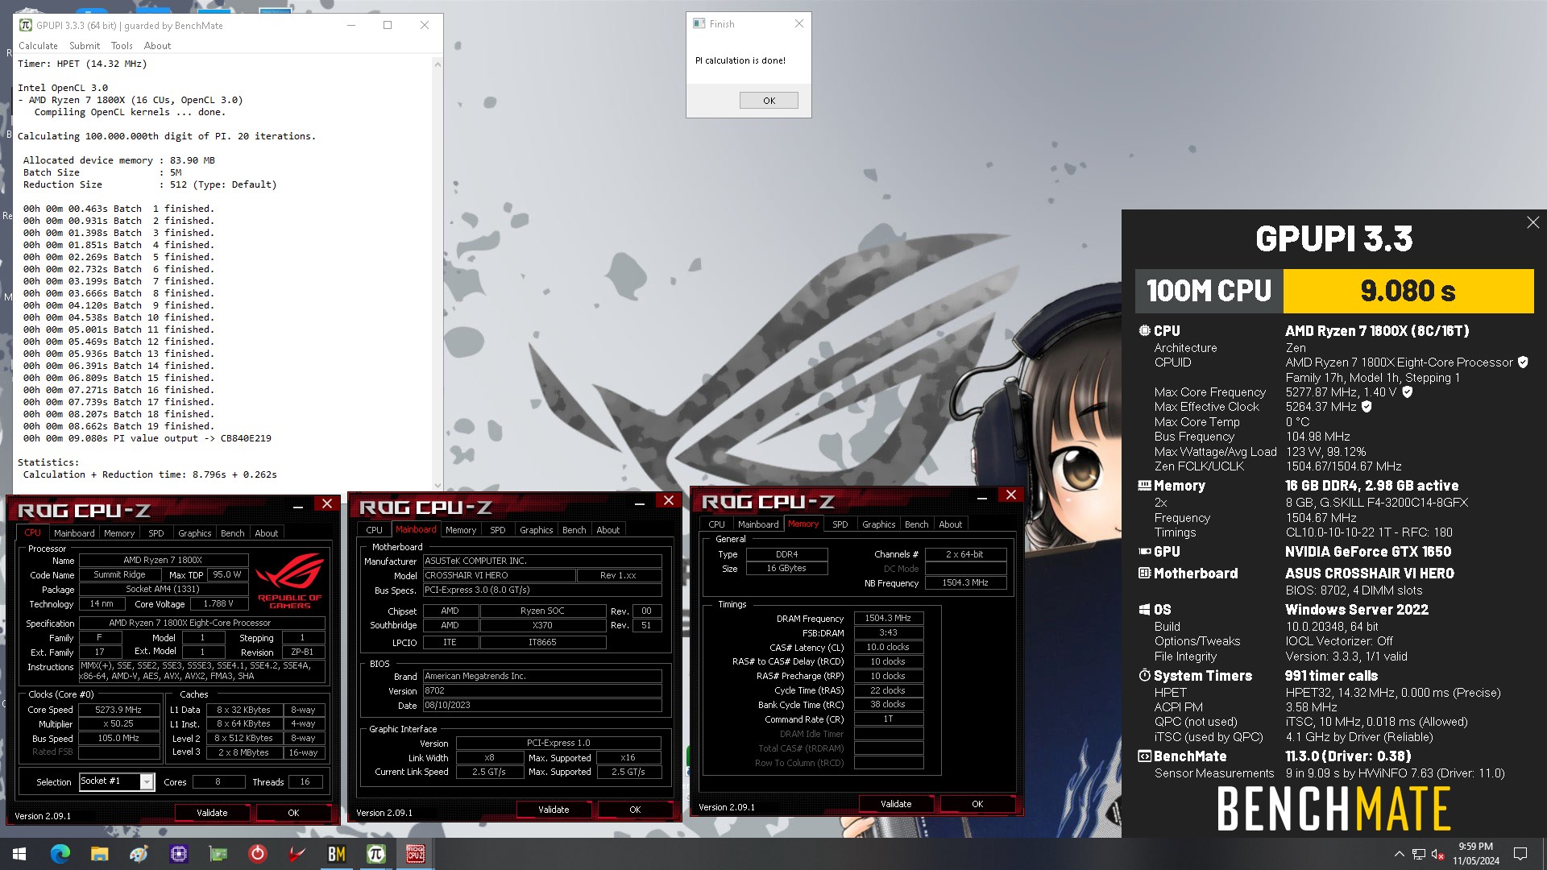Open the Windows Start menu
The width and height of the screenshot is (1547, 870).
pos(19,854)
